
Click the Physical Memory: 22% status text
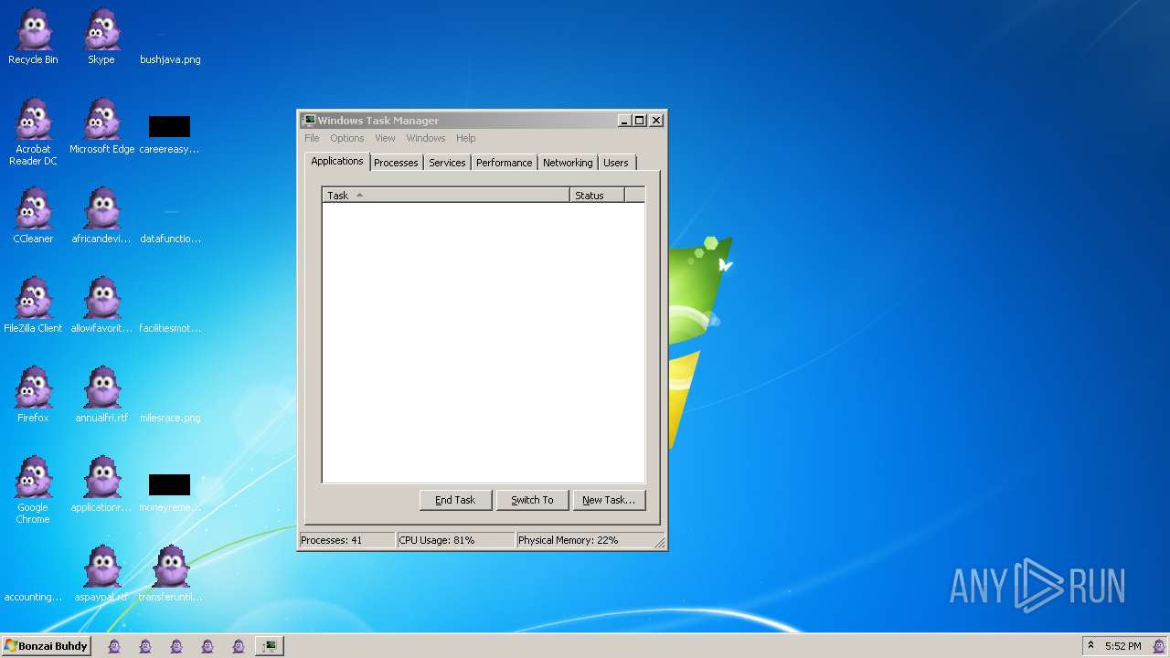click(x=569, y=540)
